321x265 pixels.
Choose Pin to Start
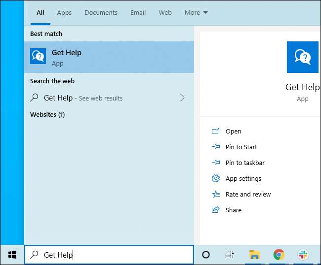point(241,147)
